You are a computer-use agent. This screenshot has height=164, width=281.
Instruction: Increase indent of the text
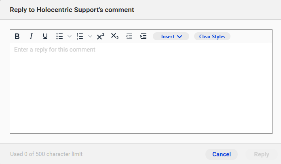(143, 36)
